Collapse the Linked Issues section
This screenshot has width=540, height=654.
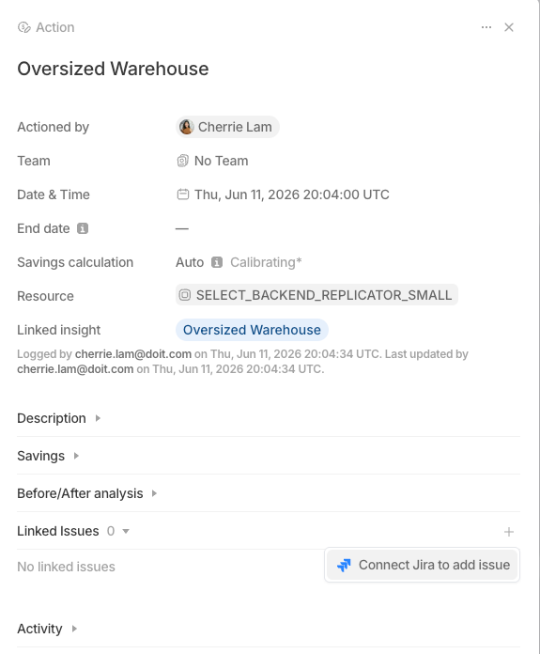[126, 531]
